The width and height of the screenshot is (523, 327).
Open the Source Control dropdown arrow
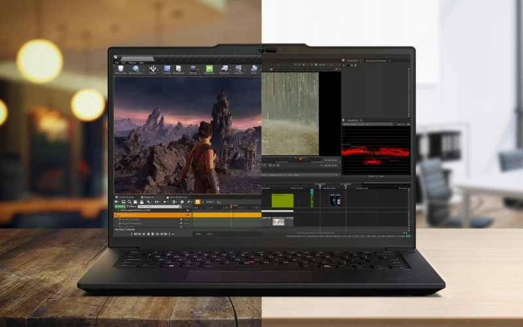[143, 70]
